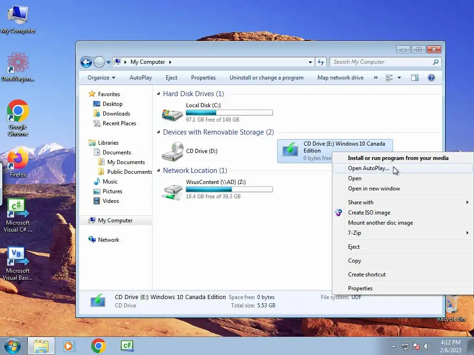Select Public Documents in Libraries
Screen dimensions: 474x355
pos(130,172)
